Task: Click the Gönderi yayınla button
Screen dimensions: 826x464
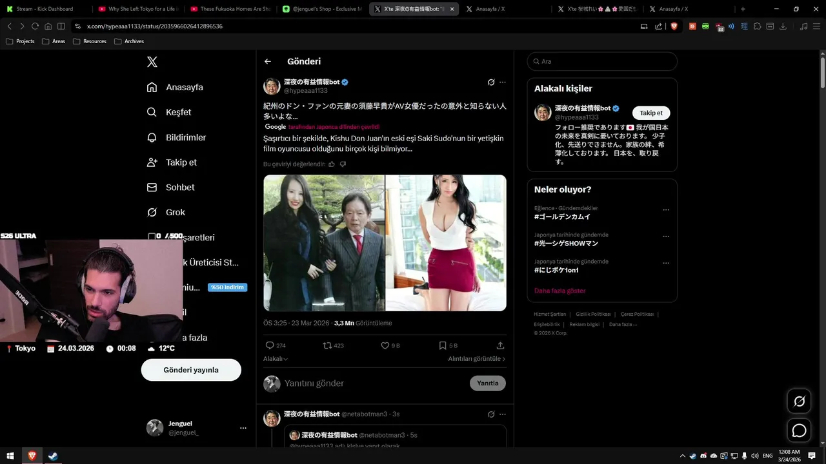Action: click(191, 370)
